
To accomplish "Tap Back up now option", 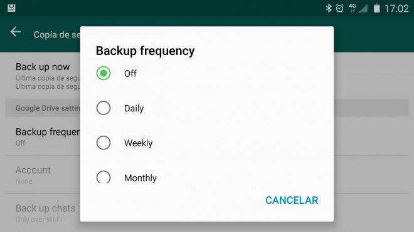I will click(43, 76).
